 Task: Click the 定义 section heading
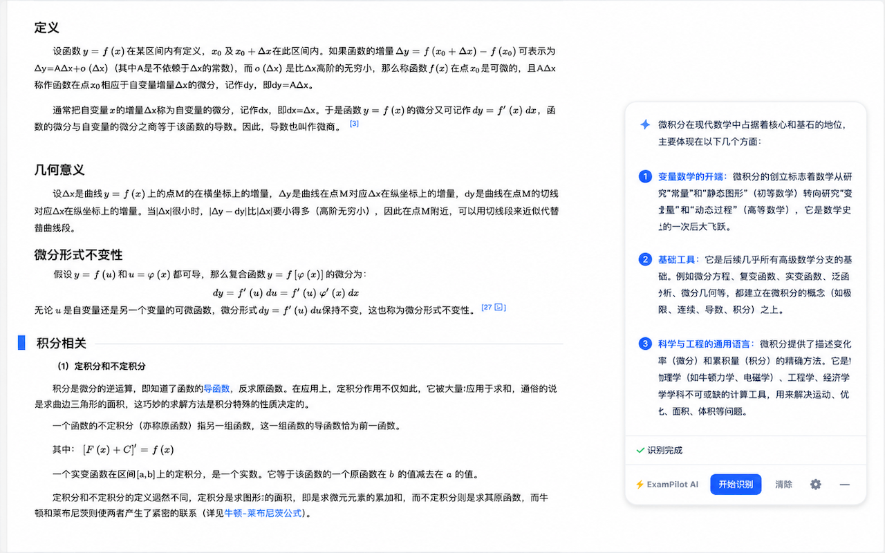tap(47, 28)
